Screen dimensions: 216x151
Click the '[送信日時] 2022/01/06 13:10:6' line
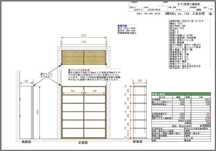click(x=186, y=21)
